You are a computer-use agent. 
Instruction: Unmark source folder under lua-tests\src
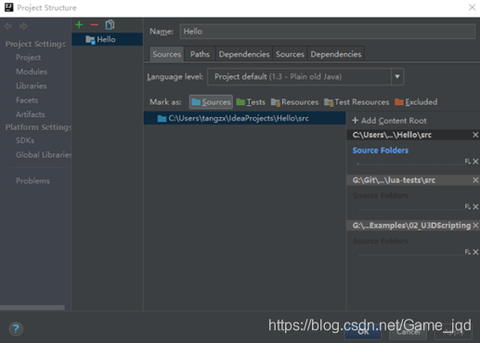475,206
